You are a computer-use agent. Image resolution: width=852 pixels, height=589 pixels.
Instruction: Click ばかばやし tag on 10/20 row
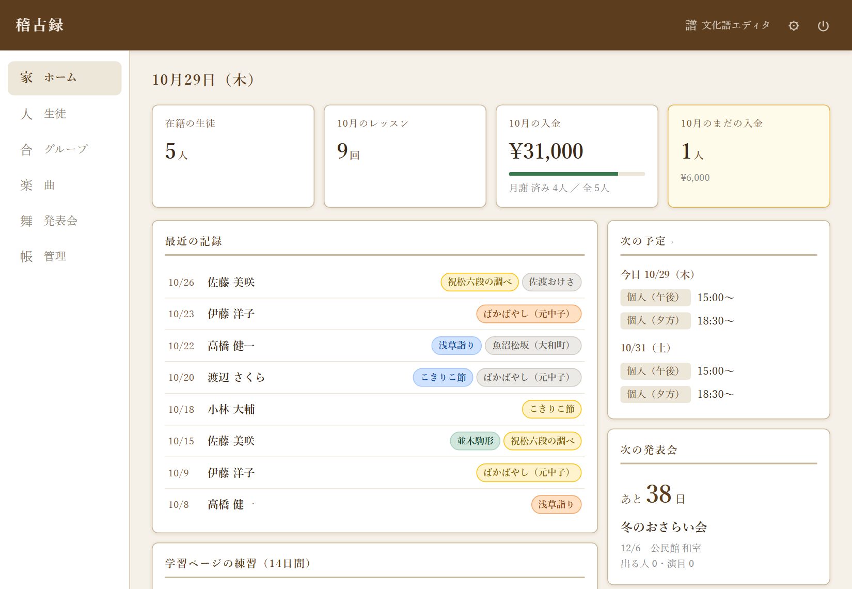point(529,378)
